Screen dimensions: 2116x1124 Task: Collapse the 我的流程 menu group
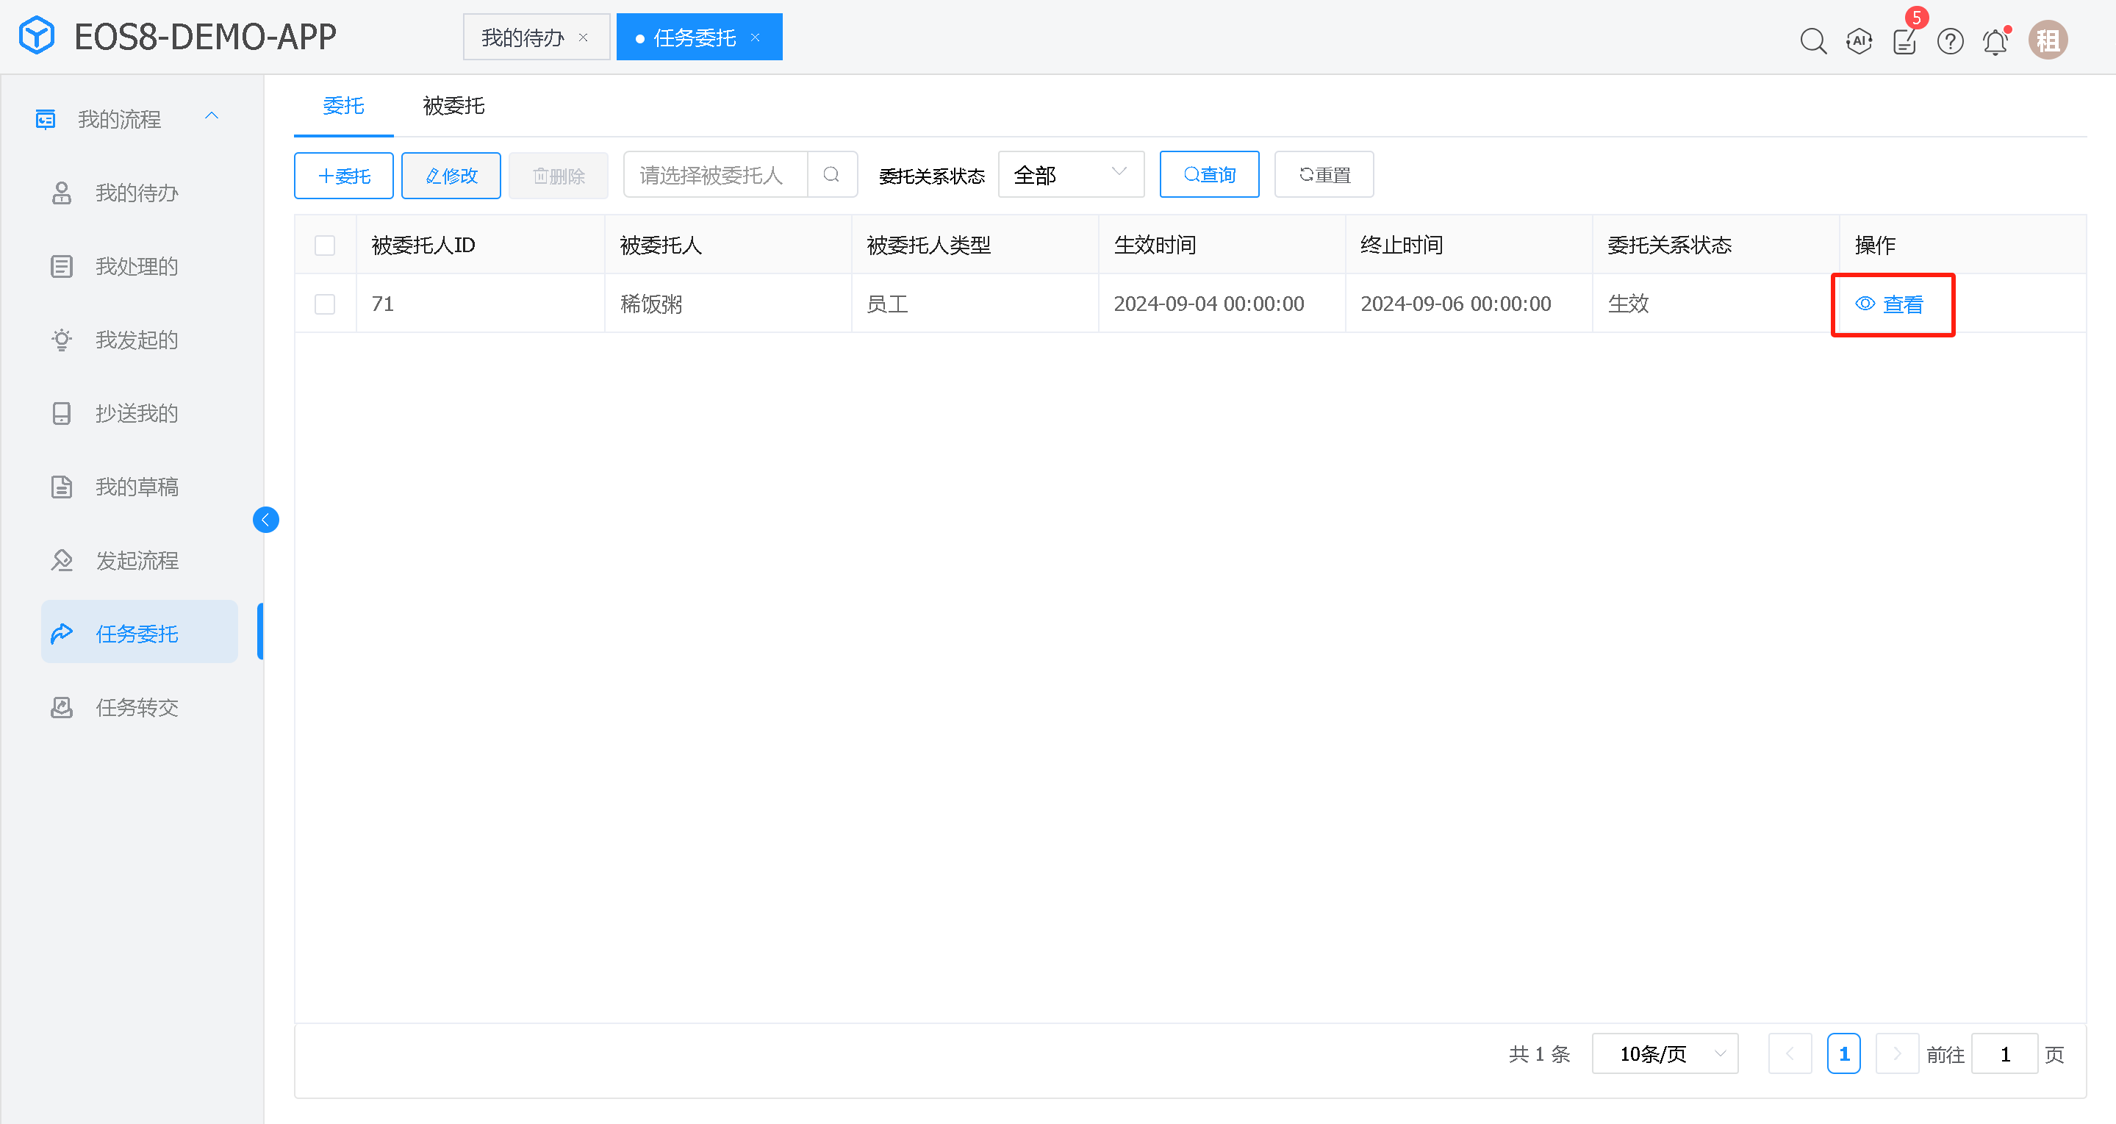click(211, 117)
